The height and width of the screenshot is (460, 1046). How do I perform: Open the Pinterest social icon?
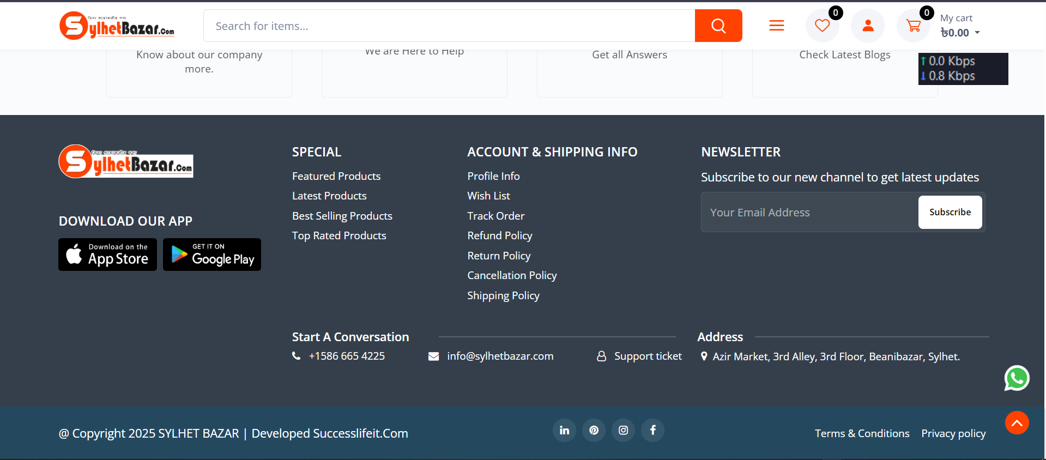point(594,431)
